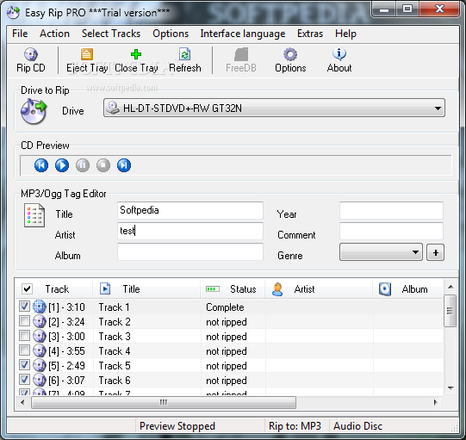Uncheck track [6] - 3:07 checkbox
Screen dimensions: 466x440
(24, 380)
